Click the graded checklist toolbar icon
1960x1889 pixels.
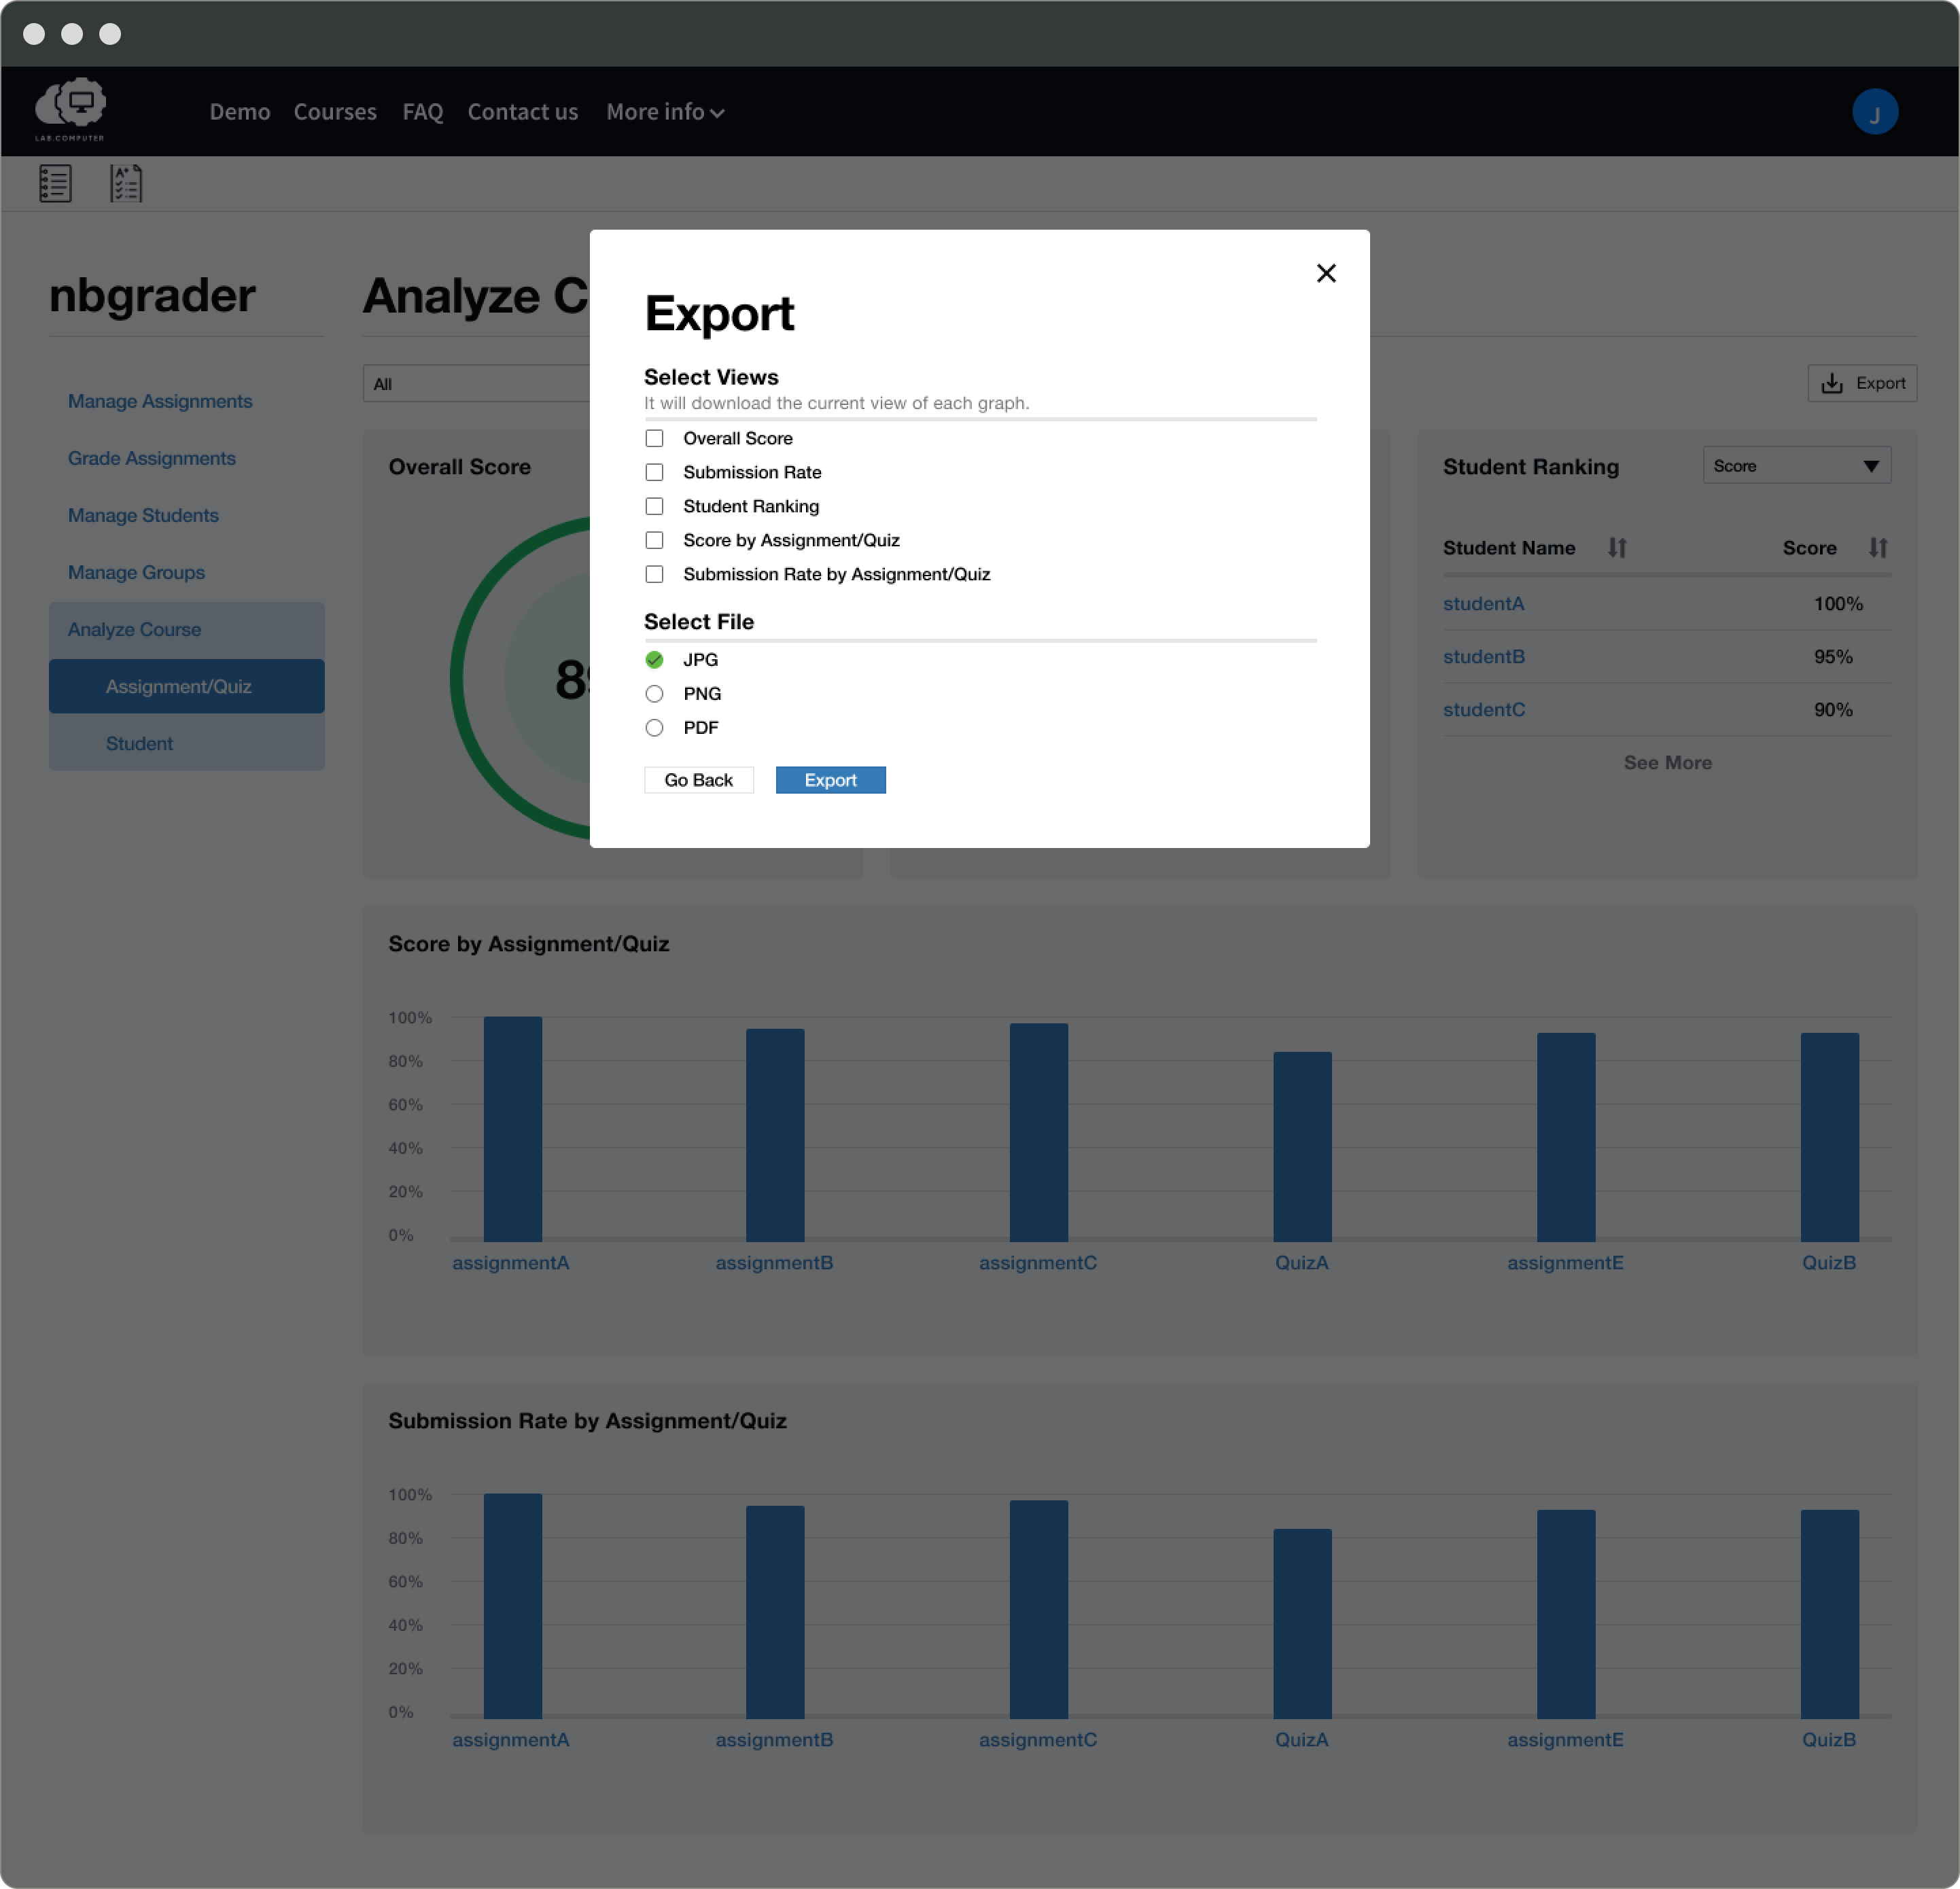tap(126, 184)
